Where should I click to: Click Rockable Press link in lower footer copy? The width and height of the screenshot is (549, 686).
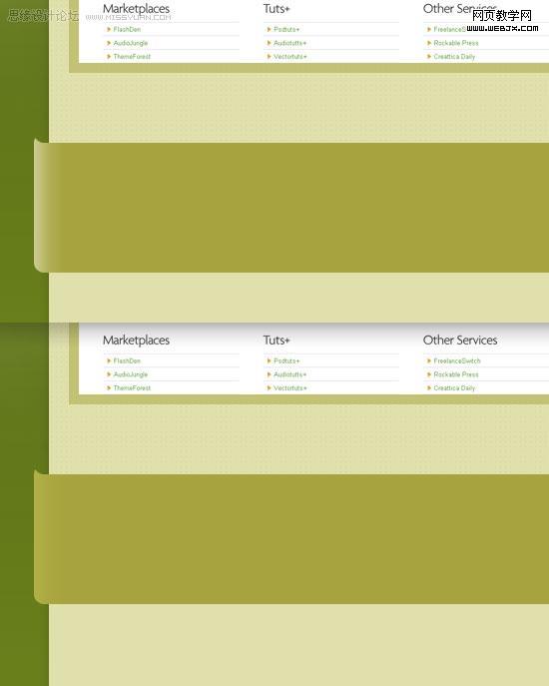click(x=456, y=374)
